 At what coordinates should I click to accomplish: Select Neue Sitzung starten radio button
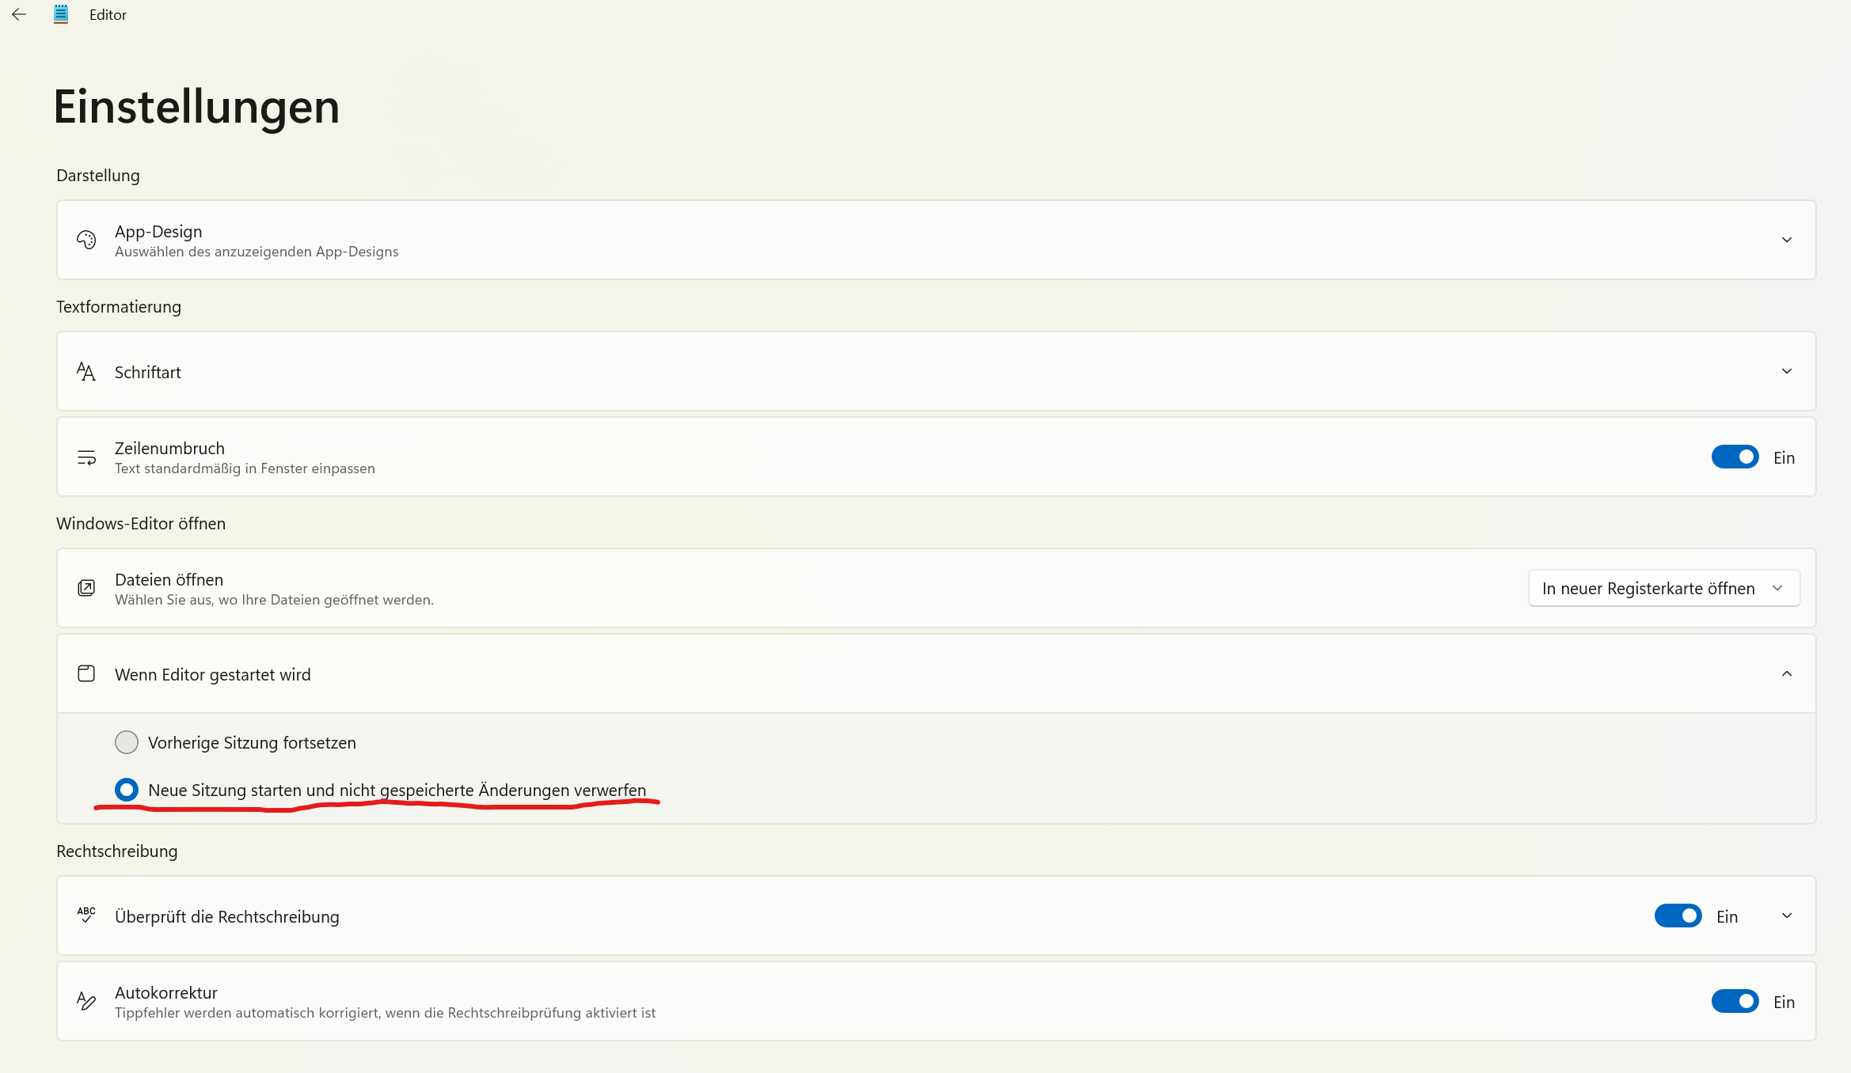point(127,790)
